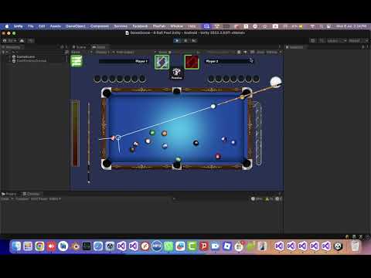Switch to the Game tab

[x=99, y=47]
